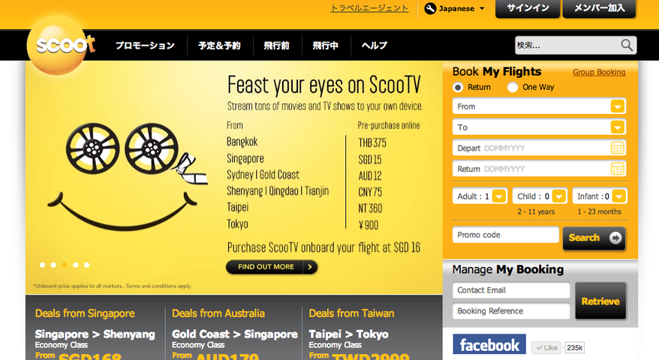Show first carousel slide dot

(x=43, y=265)
